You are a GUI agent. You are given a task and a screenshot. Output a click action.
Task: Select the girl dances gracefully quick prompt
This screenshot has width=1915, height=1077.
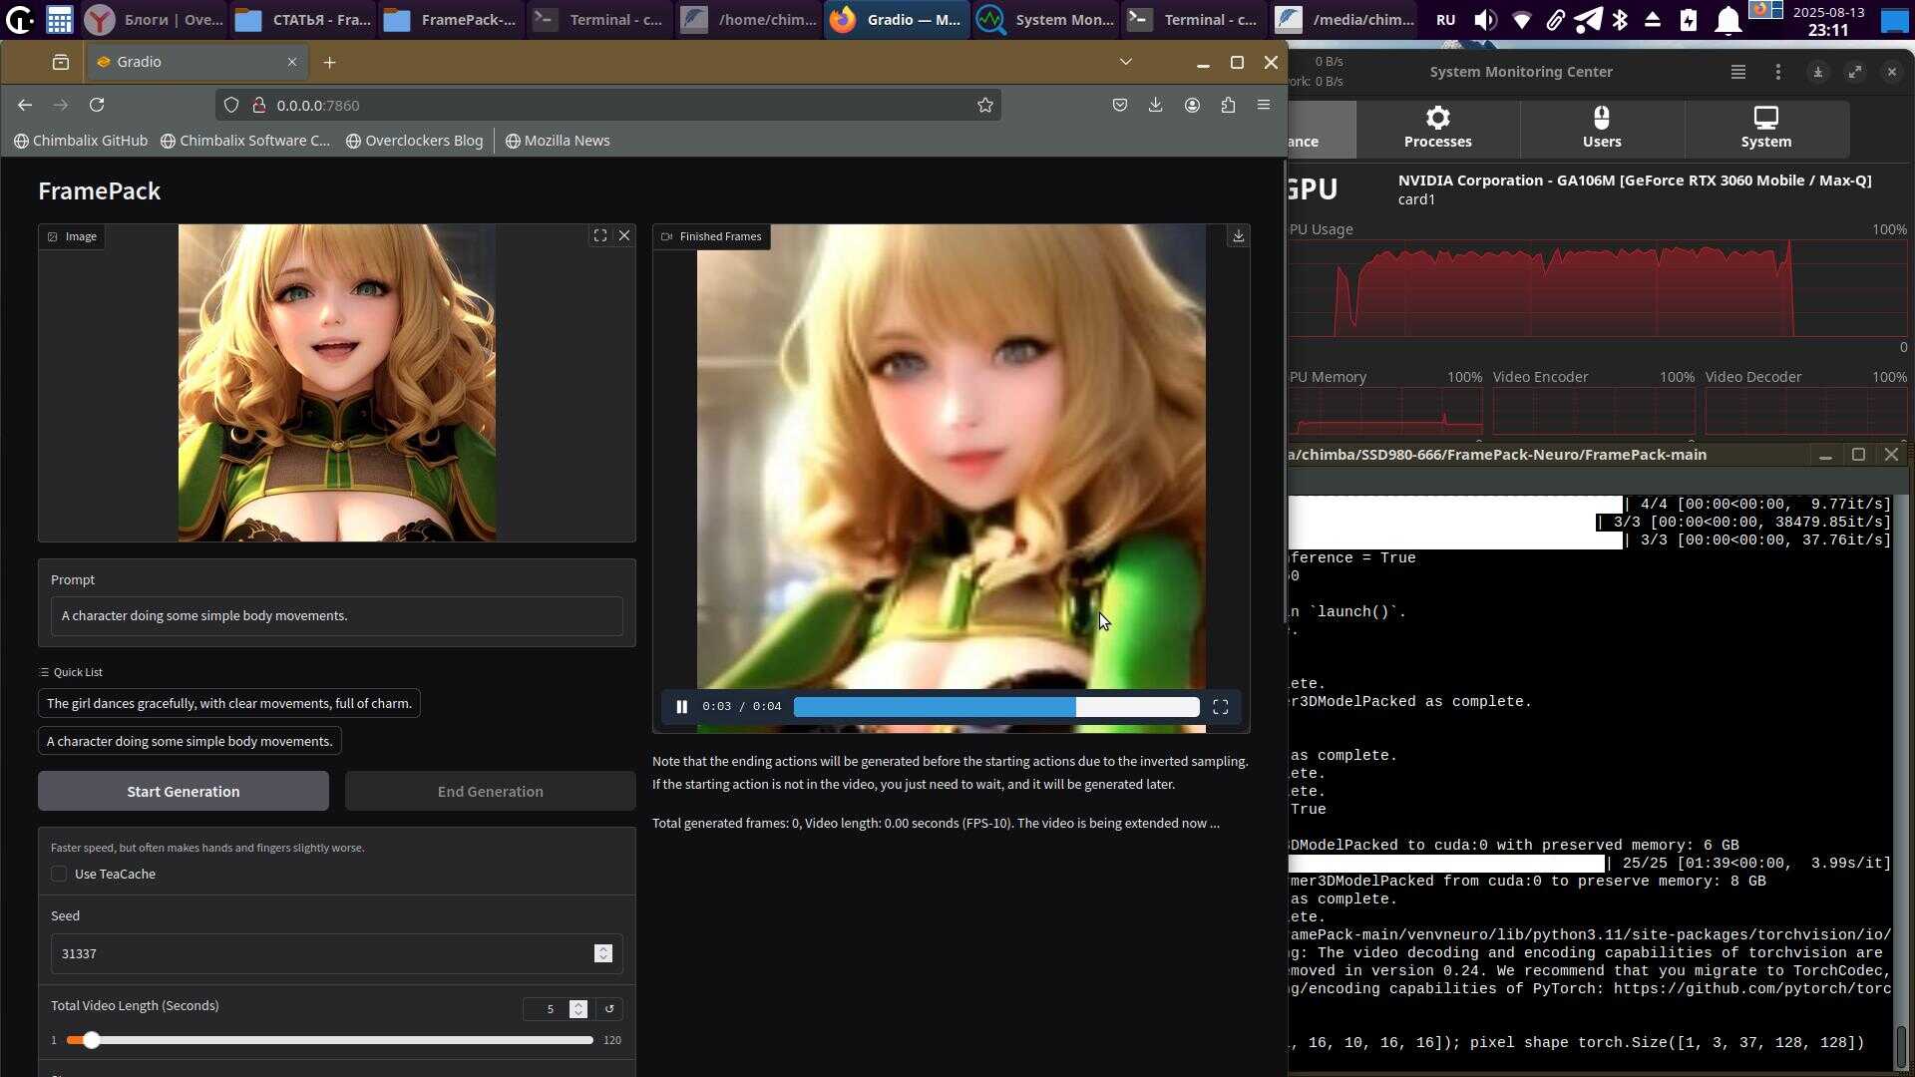(228, 703)
